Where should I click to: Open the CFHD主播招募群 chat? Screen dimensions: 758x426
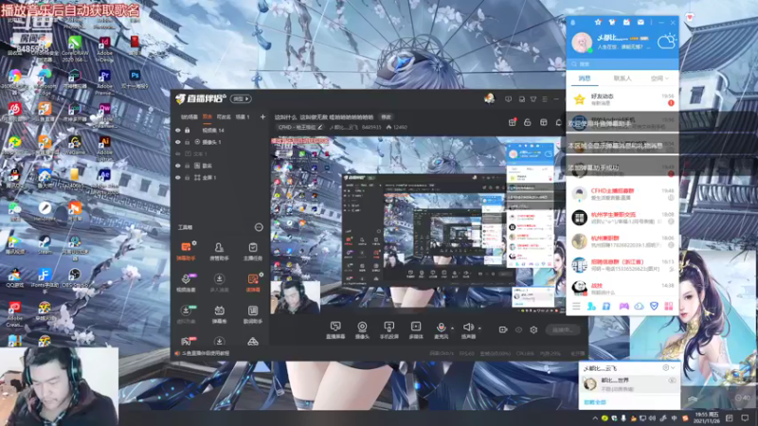coord(623,194)
